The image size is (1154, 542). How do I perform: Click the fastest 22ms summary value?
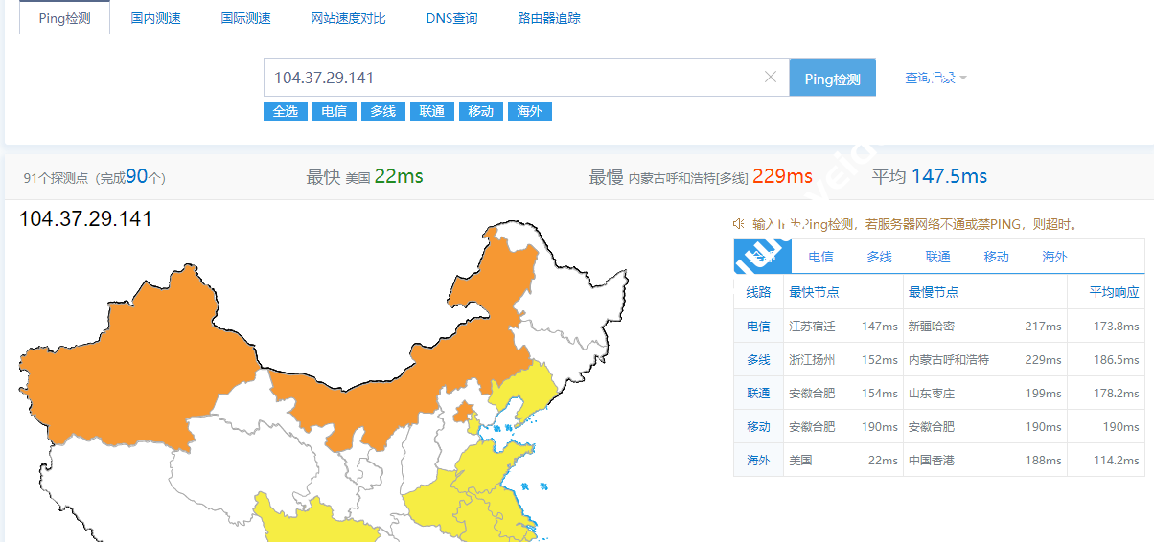[399, 176]
